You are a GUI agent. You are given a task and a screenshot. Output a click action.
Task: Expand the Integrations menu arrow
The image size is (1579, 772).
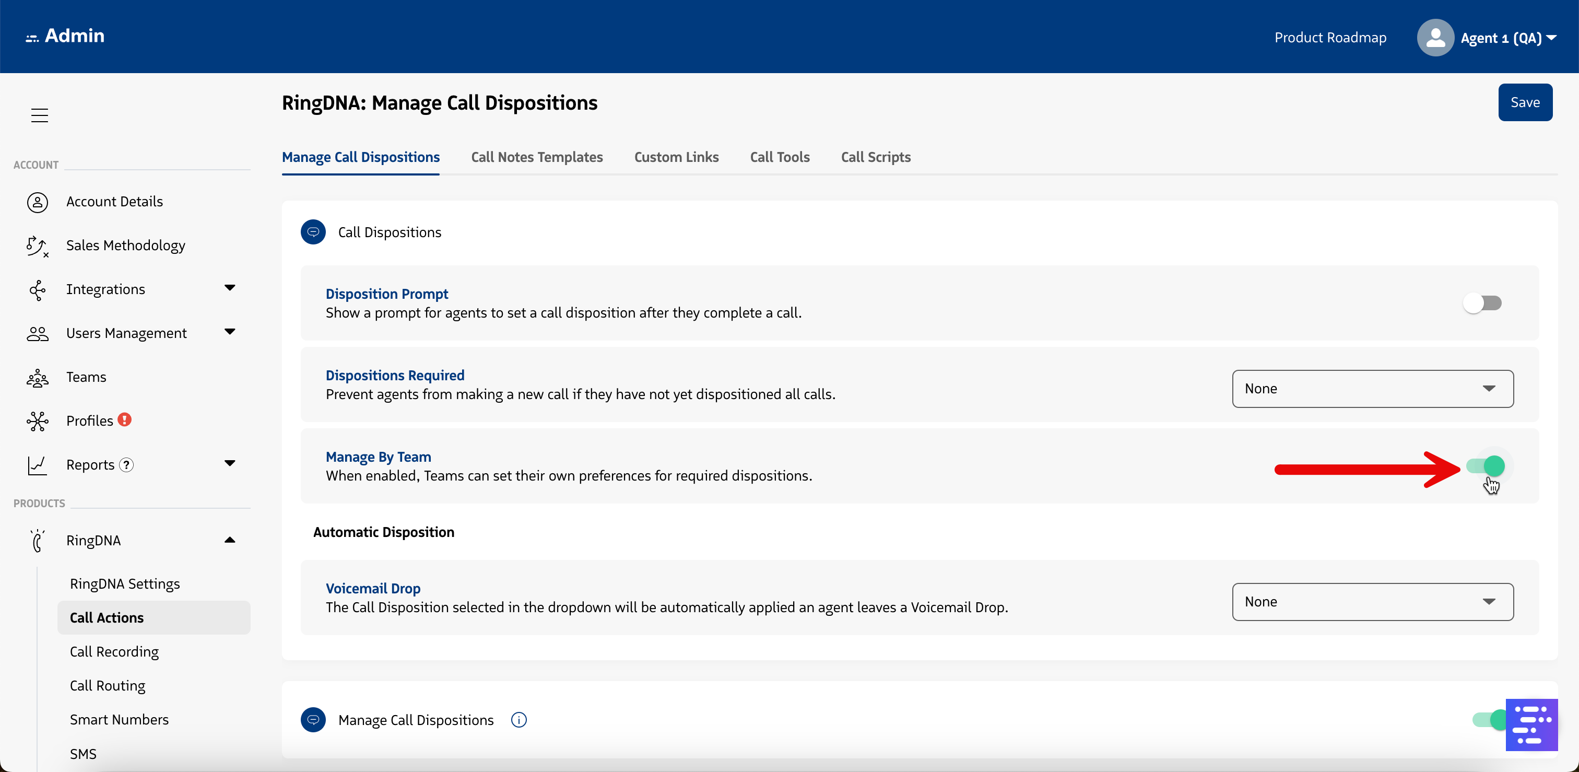[230, 288]
